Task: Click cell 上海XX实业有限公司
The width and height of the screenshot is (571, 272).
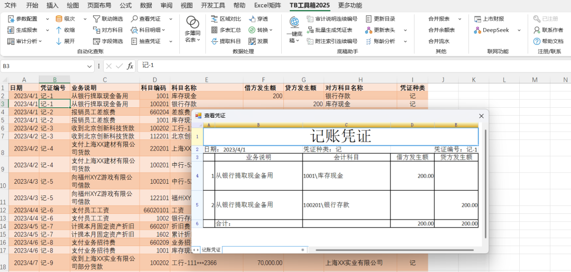Action: 360,262
